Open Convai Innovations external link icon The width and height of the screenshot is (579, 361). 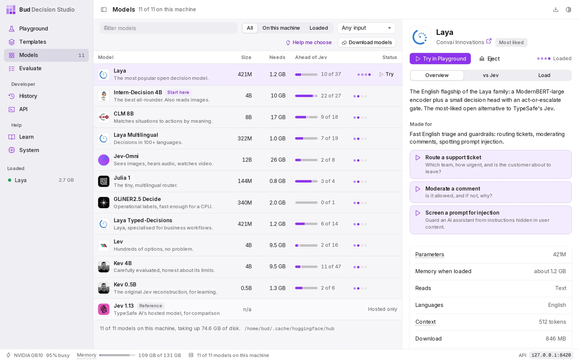[489, 41]
